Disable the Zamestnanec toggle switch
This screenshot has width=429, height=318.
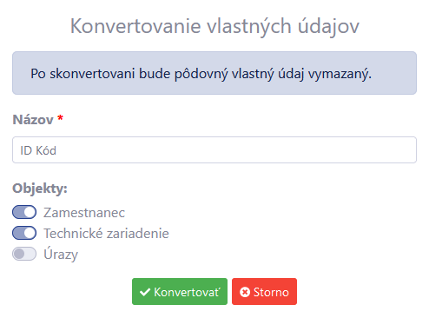[24, 212]
